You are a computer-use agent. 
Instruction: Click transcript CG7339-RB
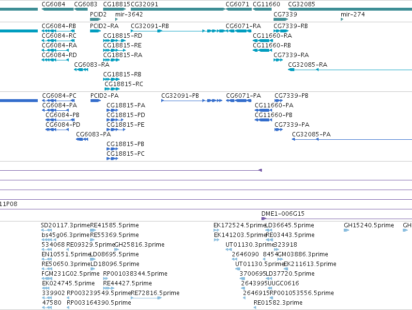click(290, 26)
